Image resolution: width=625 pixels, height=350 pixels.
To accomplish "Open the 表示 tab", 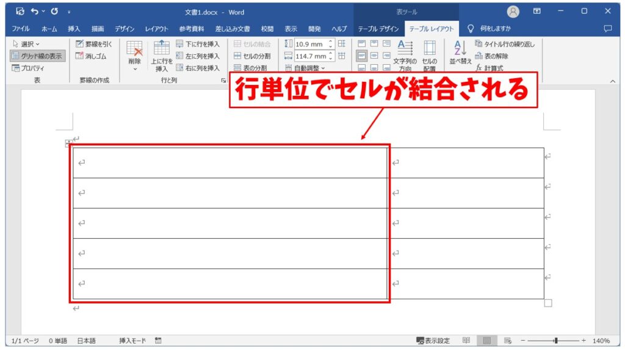I will click(291, 29).
